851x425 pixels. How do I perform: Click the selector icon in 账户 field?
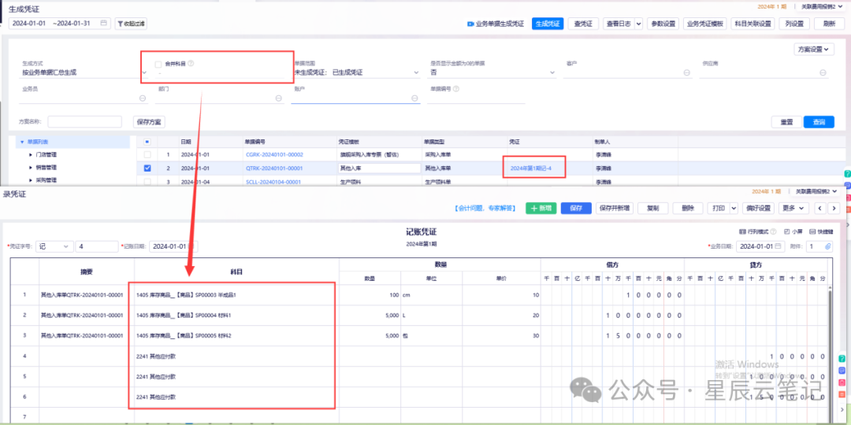point(414,98)
